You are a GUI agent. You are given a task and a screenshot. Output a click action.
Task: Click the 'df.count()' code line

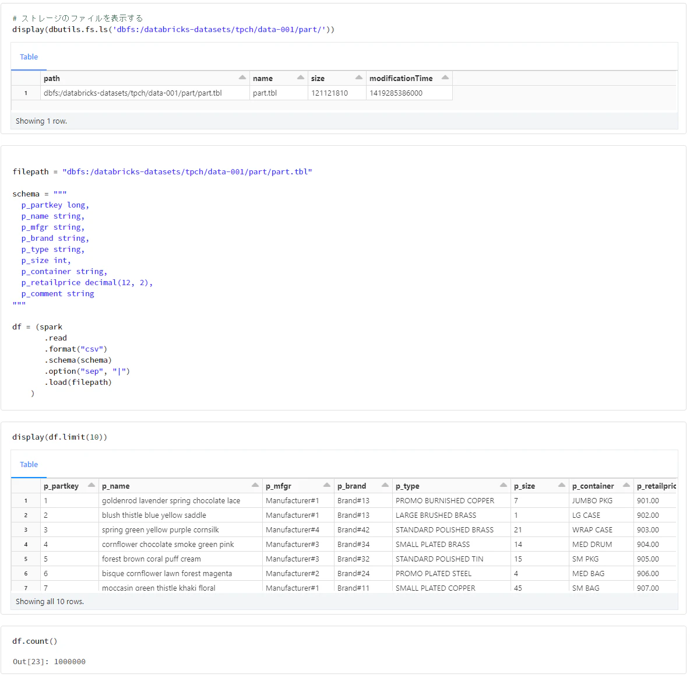35,641
